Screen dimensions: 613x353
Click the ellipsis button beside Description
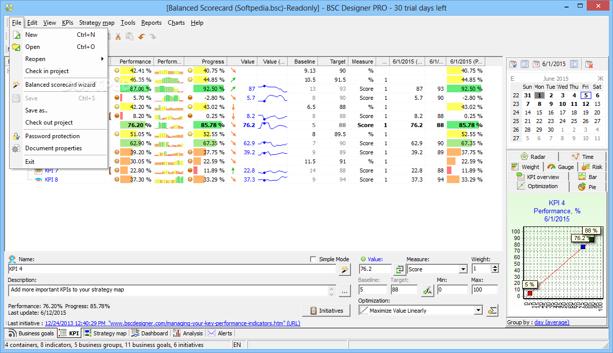[344, 290]
